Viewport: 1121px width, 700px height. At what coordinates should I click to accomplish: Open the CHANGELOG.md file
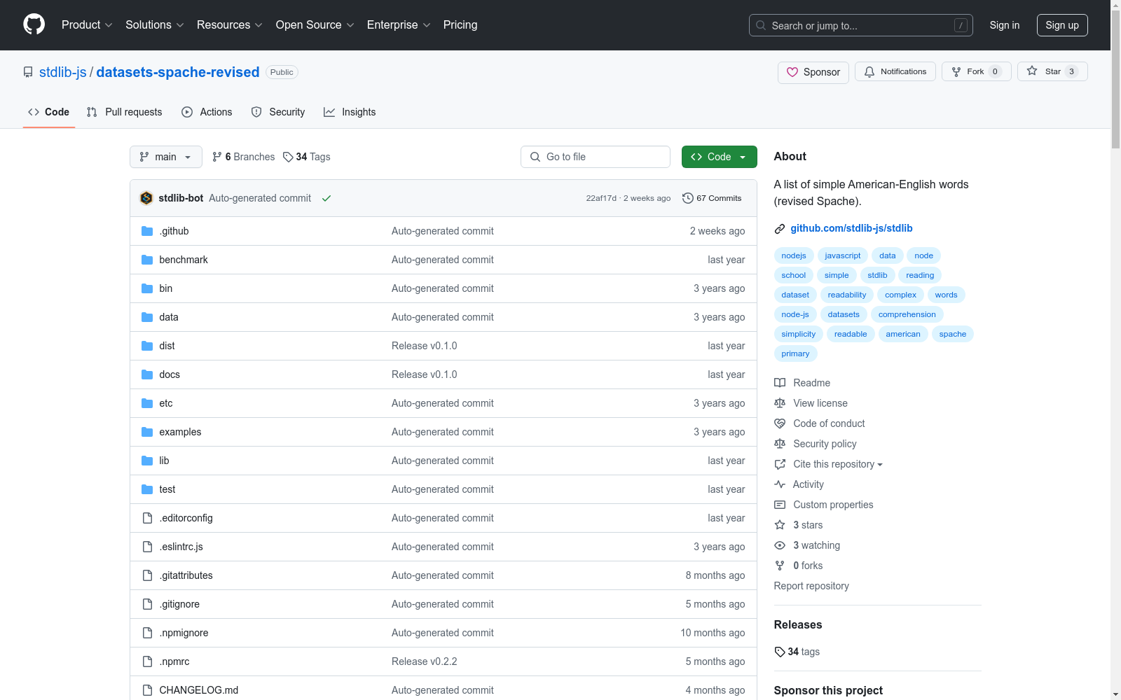pyautogui.click(x=199, y=690)
